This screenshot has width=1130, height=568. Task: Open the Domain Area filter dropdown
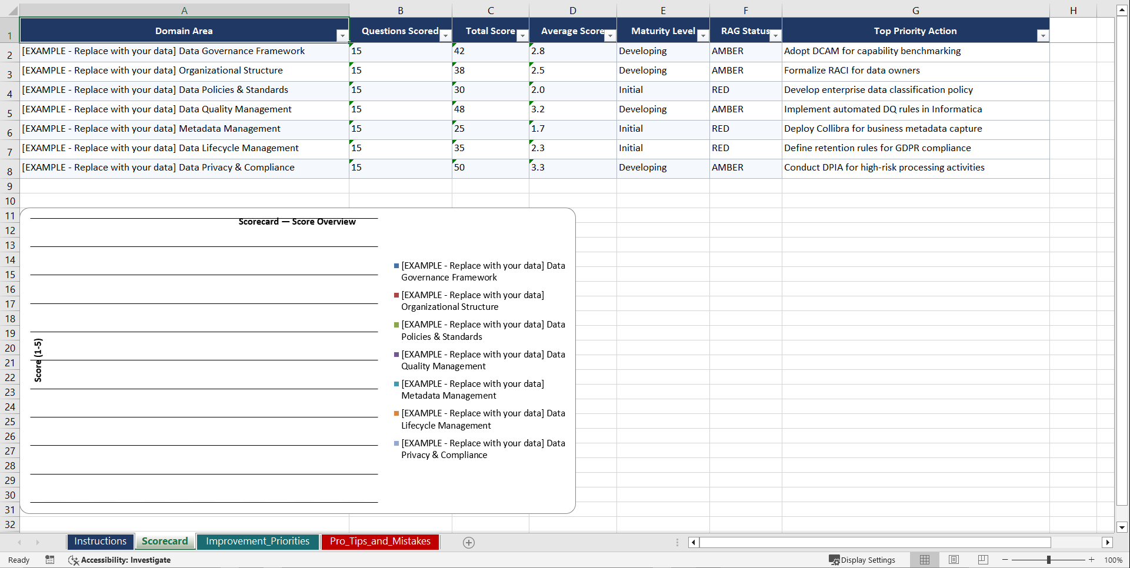[342, 36]
